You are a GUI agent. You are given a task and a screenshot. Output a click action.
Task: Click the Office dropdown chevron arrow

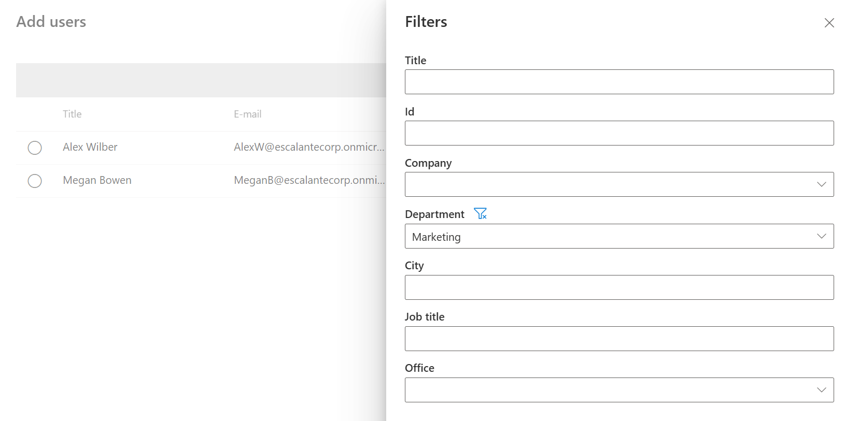tap(821, 390)
